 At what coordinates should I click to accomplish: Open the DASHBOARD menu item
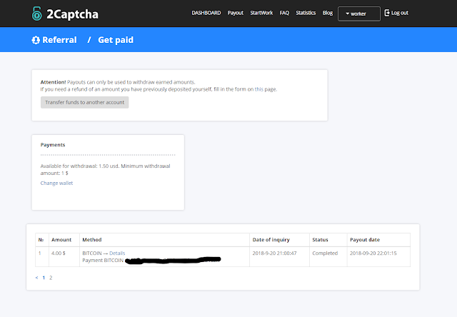[206, 13]
